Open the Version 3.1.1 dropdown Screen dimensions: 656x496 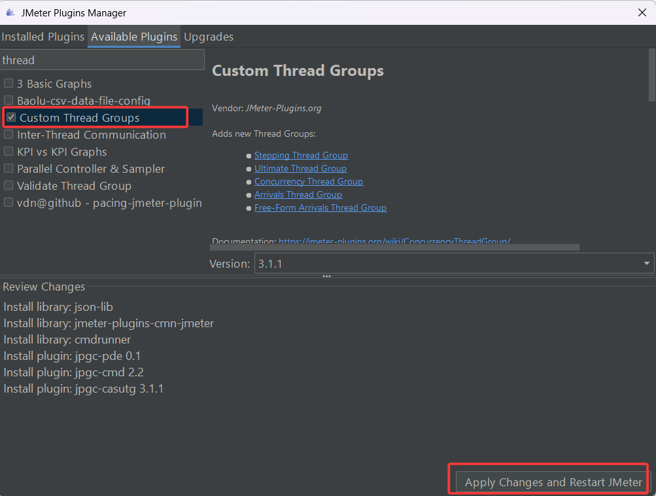454,263
